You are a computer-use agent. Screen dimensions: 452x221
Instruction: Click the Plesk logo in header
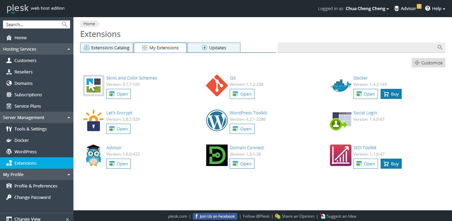tap(18, 8)
